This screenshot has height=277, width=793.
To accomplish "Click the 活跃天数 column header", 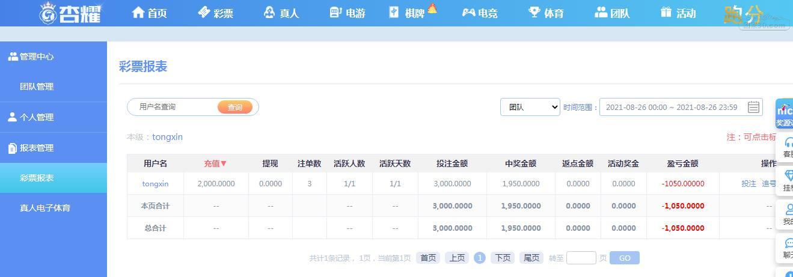I will (x=395, y=163).
